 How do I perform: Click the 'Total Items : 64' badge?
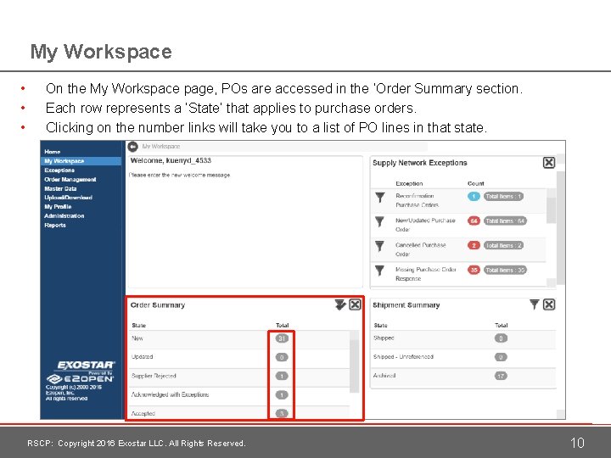(x=505, y=221)
